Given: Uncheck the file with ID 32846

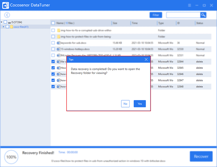Looking at the screenshot, I should [x=53, y=74].
